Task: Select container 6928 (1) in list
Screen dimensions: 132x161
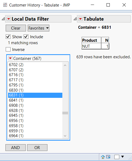Action: pyautogui.click(x=35, y=111)
